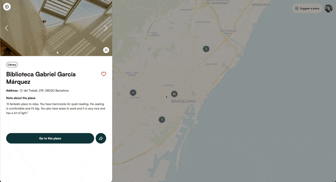336x182 pixels.
Task: Select the northernmost map marker near Sant Martí
Action: (206, 49)
